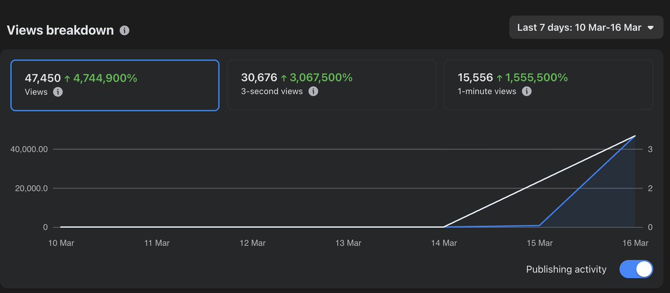Click the 10 Mar axis label
The width and height of the screenshot is (670, 293).
61,243
